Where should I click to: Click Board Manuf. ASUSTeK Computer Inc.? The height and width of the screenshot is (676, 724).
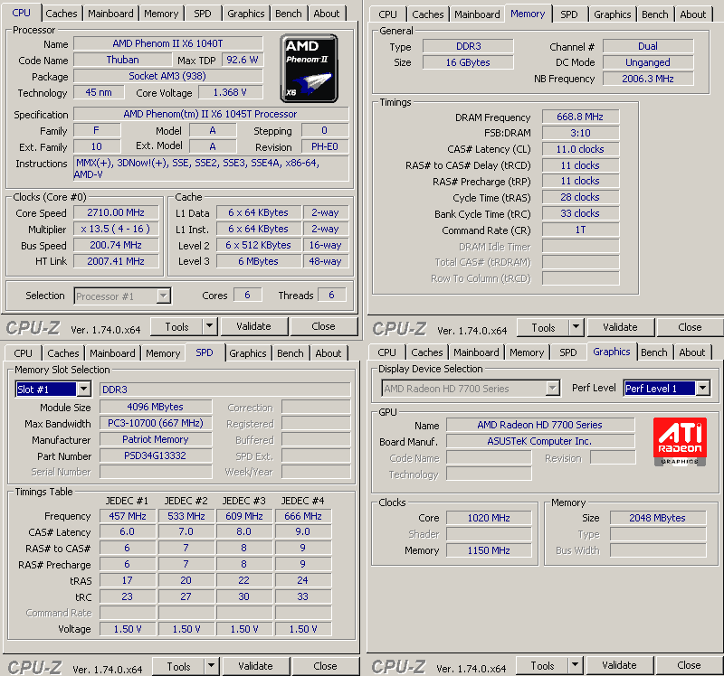click(x=540, y=441)
